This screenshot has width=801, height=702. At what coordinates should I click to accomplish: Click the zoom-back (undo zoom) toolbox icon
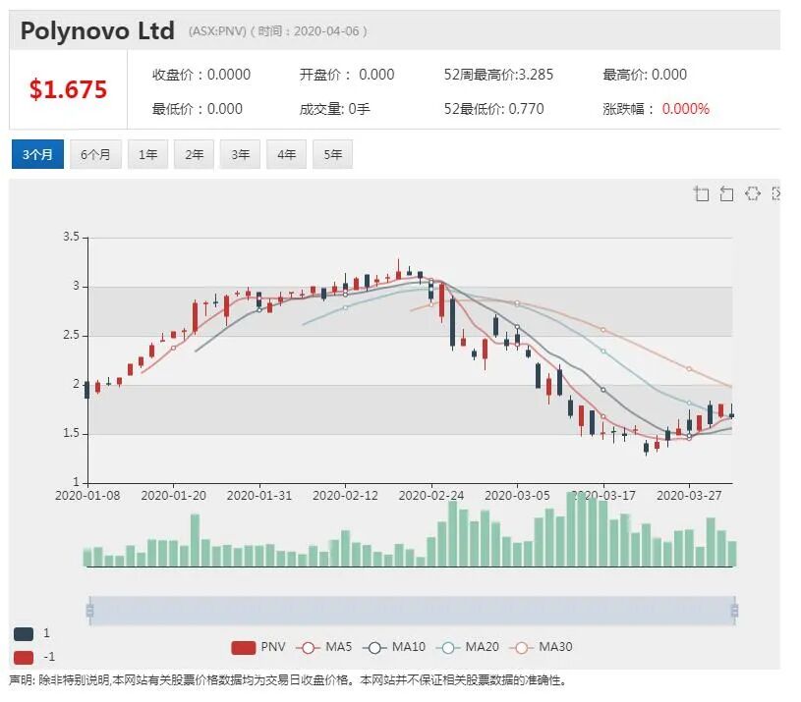[726, 193]
